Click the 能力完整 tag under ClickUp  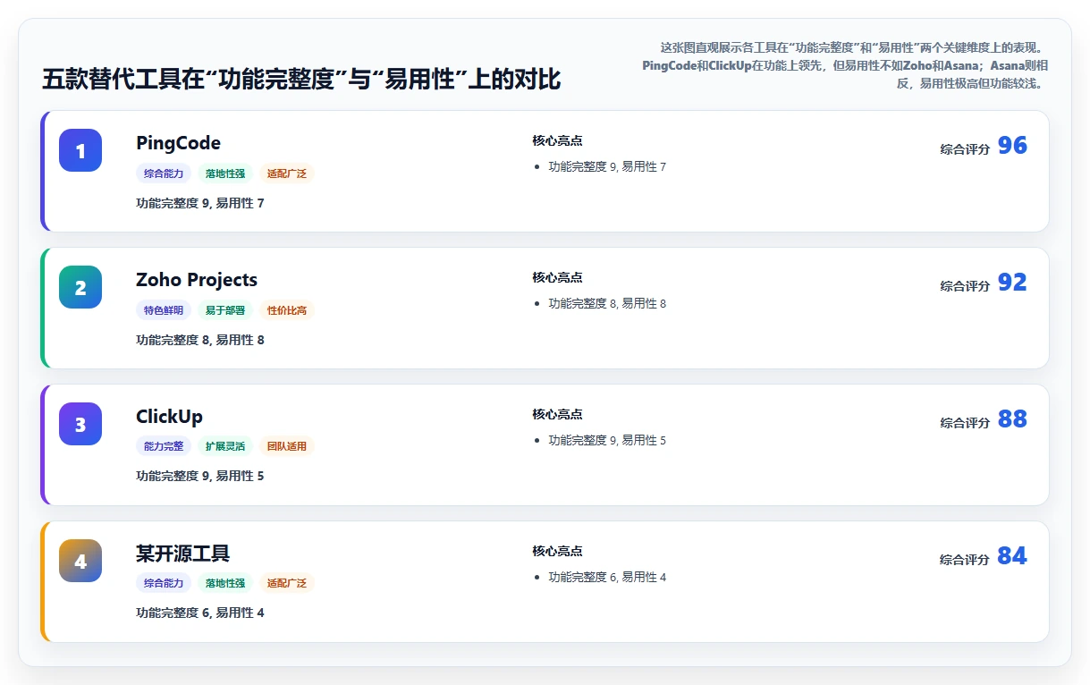click(164, 446)
